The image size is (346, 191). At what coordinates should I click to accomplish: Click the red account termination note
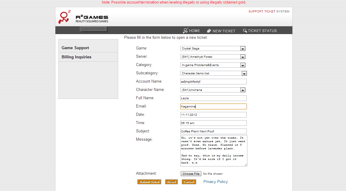174,2
